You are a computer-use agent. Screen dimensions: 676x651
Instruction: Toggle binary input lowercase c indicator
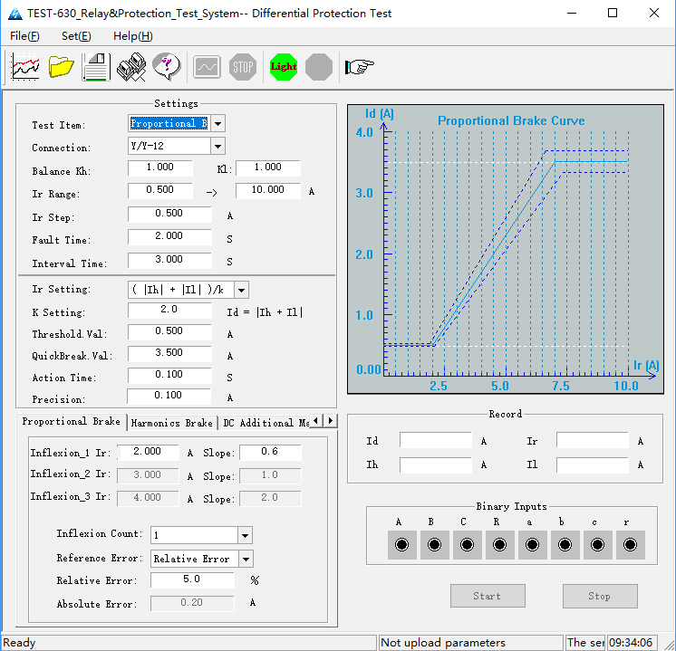[598, 545]
